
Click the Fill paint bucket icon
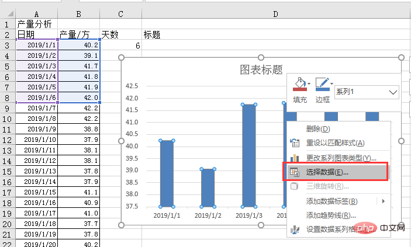click(299, 84)
